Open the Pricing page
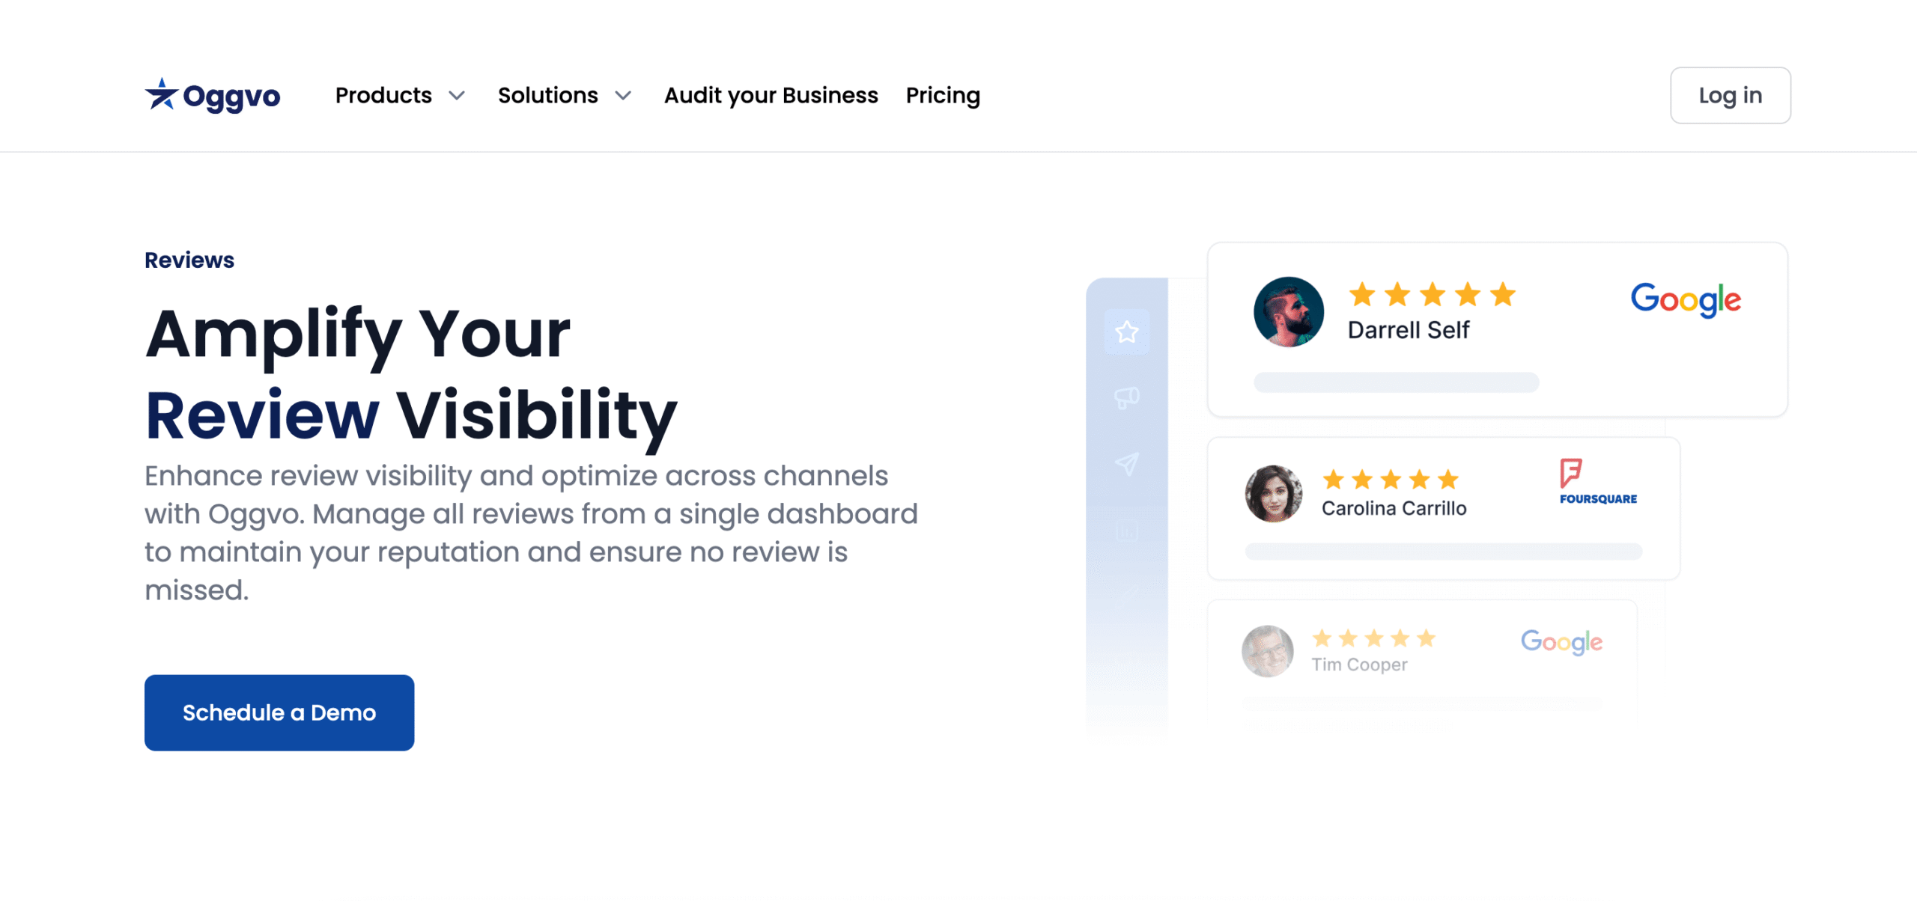The image size is (1917, 901). [x=943, y=96]
